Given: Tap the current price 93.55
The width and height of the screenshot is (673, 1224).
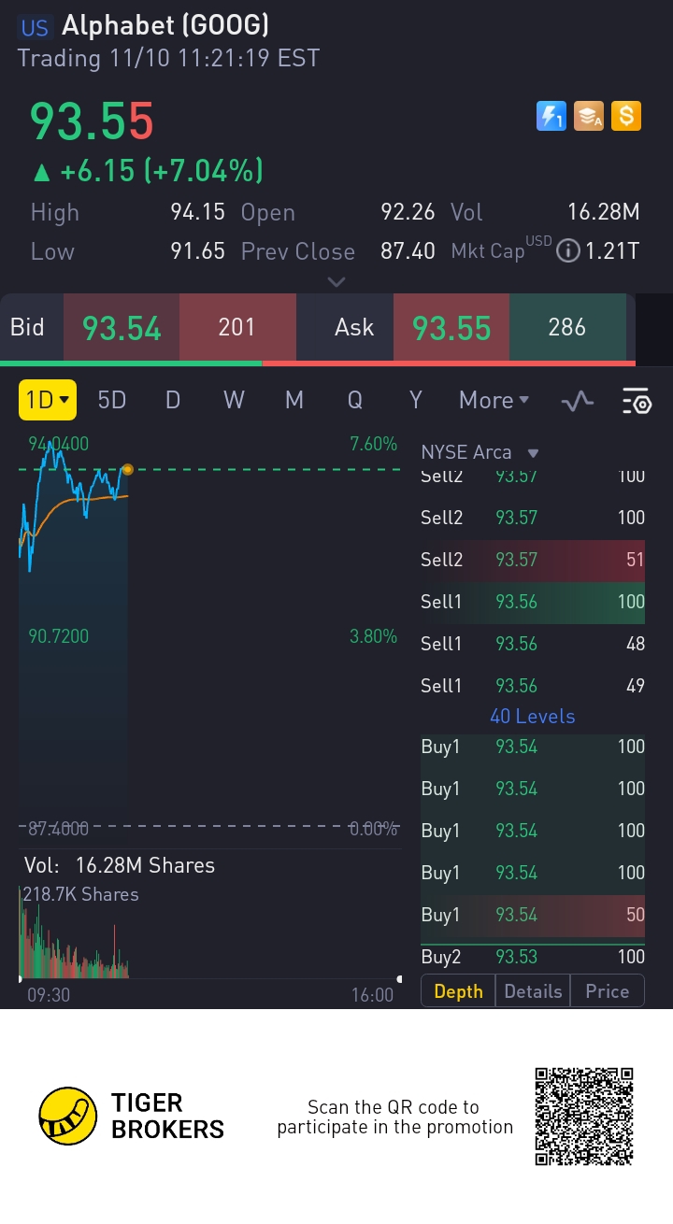Looking at the screenshot, I should click(x=91, y=121).
